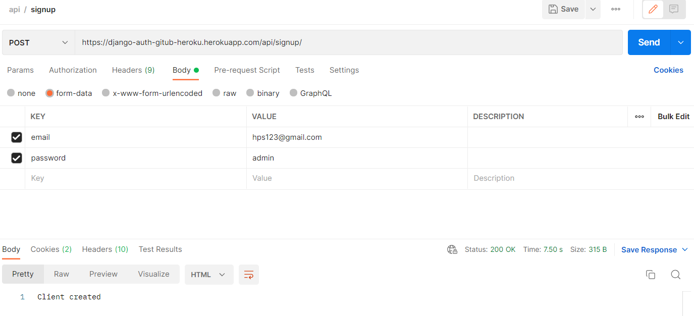Open the Test Results tab

point(160,249)
